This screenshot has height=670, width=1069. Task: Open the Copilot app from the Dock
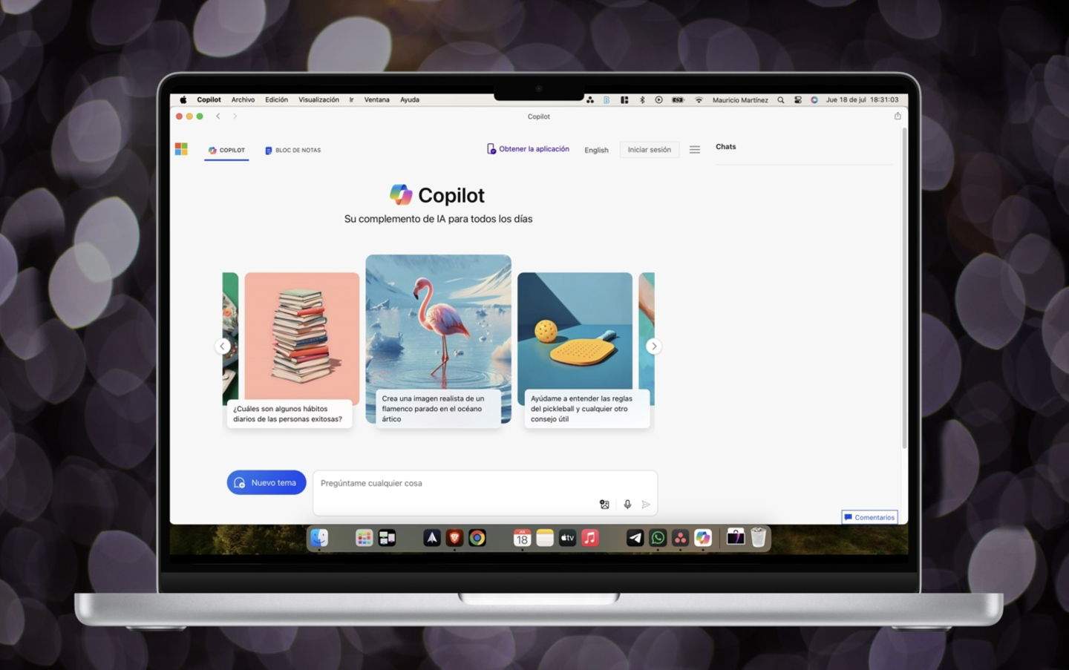(x=702, y=538)
